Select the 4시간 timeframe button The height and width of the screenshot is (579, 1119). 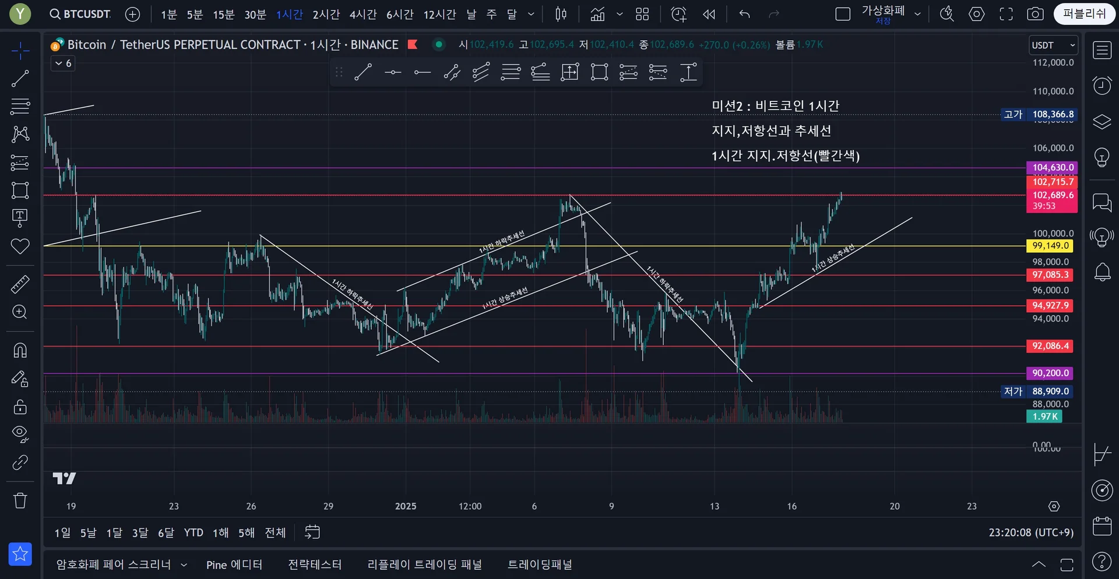(363, 14)
